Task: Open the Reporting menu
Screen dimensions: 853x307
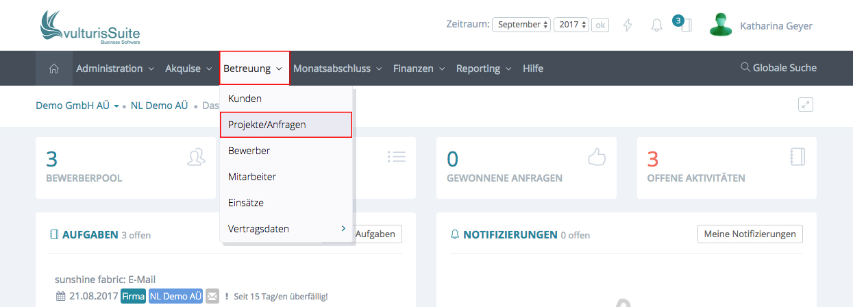Action: [x=483, y=69]
